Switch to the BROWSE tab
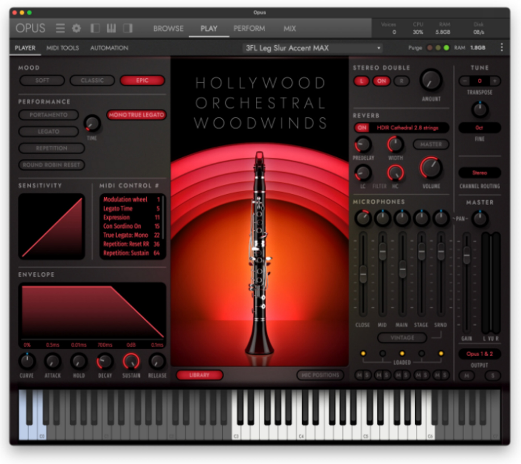Image resolution: width=521 pixels, height=464 pixels. coord(168,29)
